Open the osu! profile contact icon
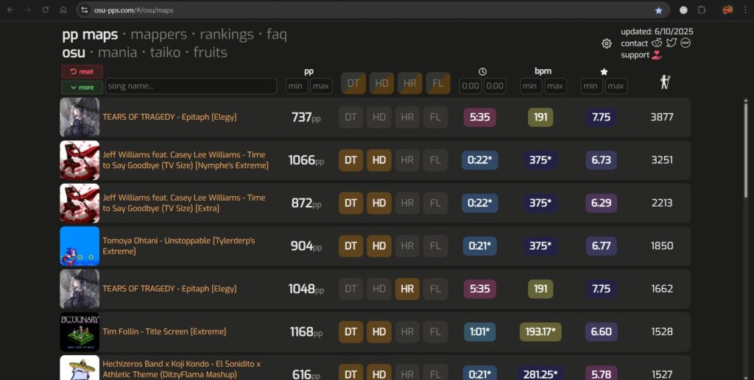This screenshot has width=754, height=380. [686, 43]
